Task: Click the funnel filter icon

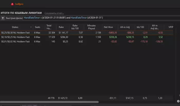Action: [3, 18]
